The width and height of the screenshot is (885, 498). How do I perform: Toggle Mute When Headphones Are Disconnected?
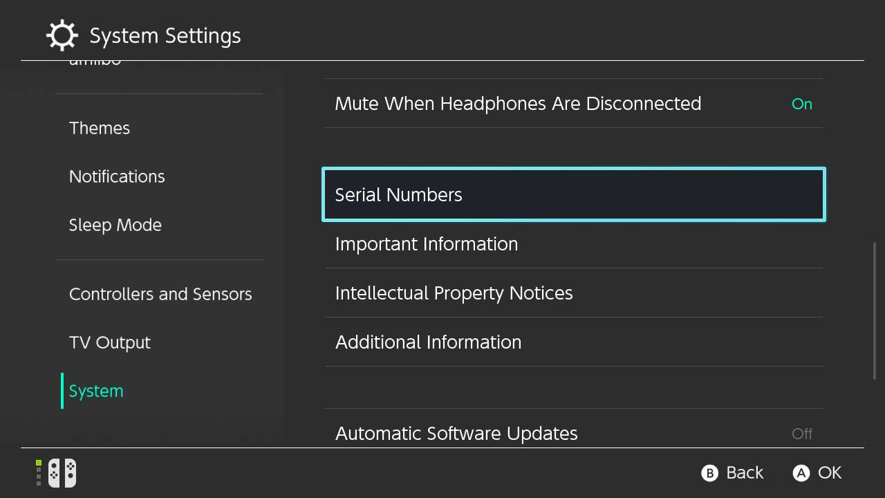coord(573,104)
